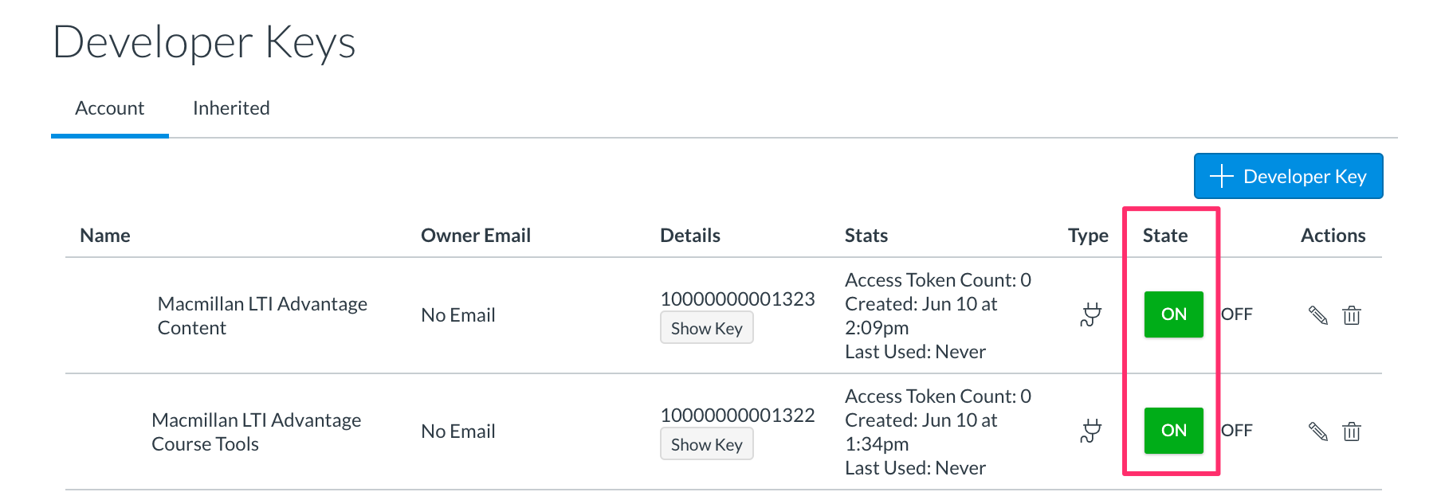
Task: Show Key for key 10000000001322
Action: coord(706,444)
